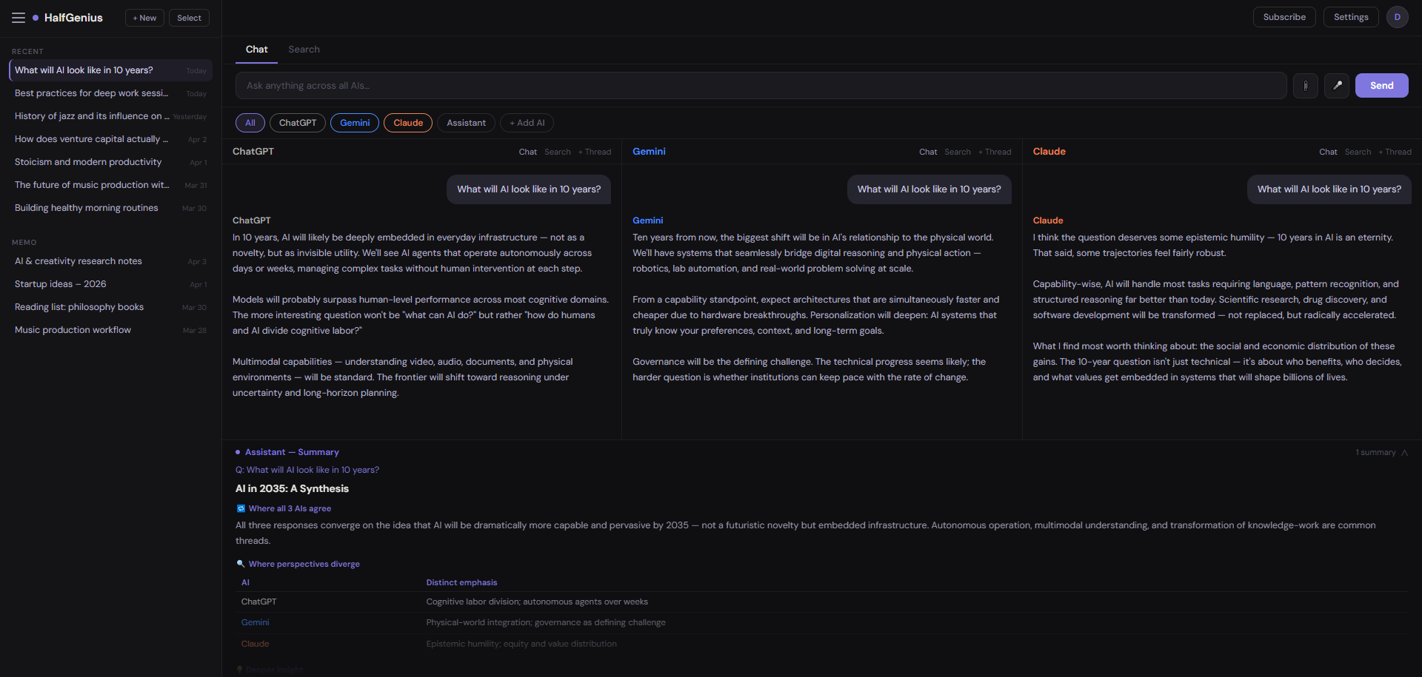Open the user avatar D profile
This screenshot has width=1422, height=677.
pyautogui.click(x=1397, y=17)
